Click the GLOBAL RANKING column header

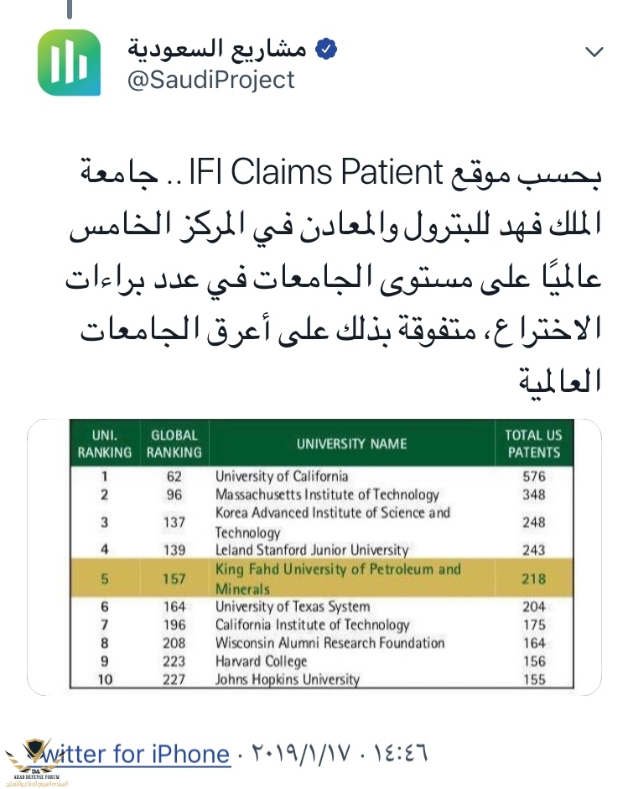(175, 443)
